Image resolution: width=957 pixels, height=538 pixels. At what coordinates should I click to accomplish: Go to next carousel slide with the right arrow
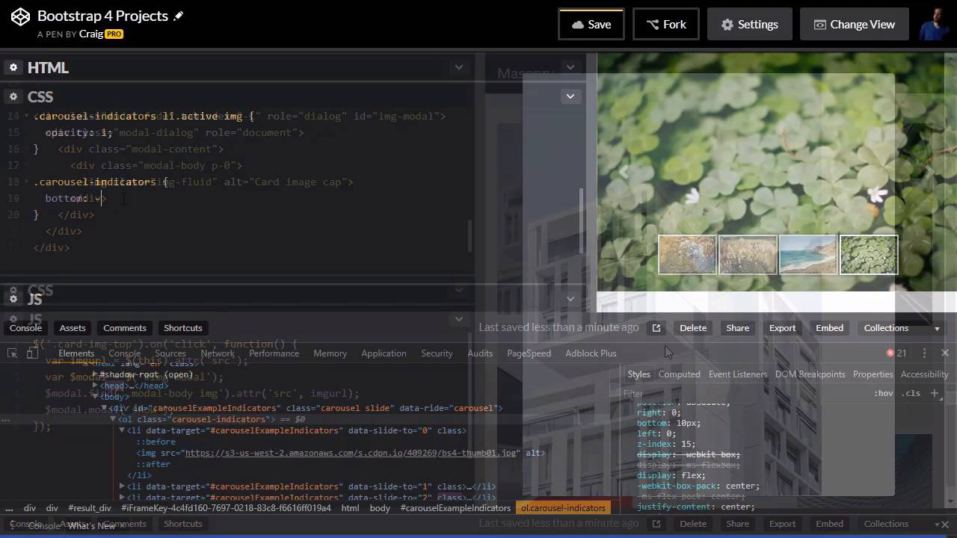coord(930,172)
